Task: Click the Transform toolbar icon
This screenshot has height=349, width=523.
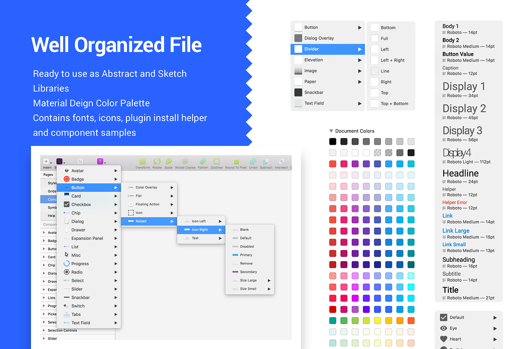Action: (143, 161)
